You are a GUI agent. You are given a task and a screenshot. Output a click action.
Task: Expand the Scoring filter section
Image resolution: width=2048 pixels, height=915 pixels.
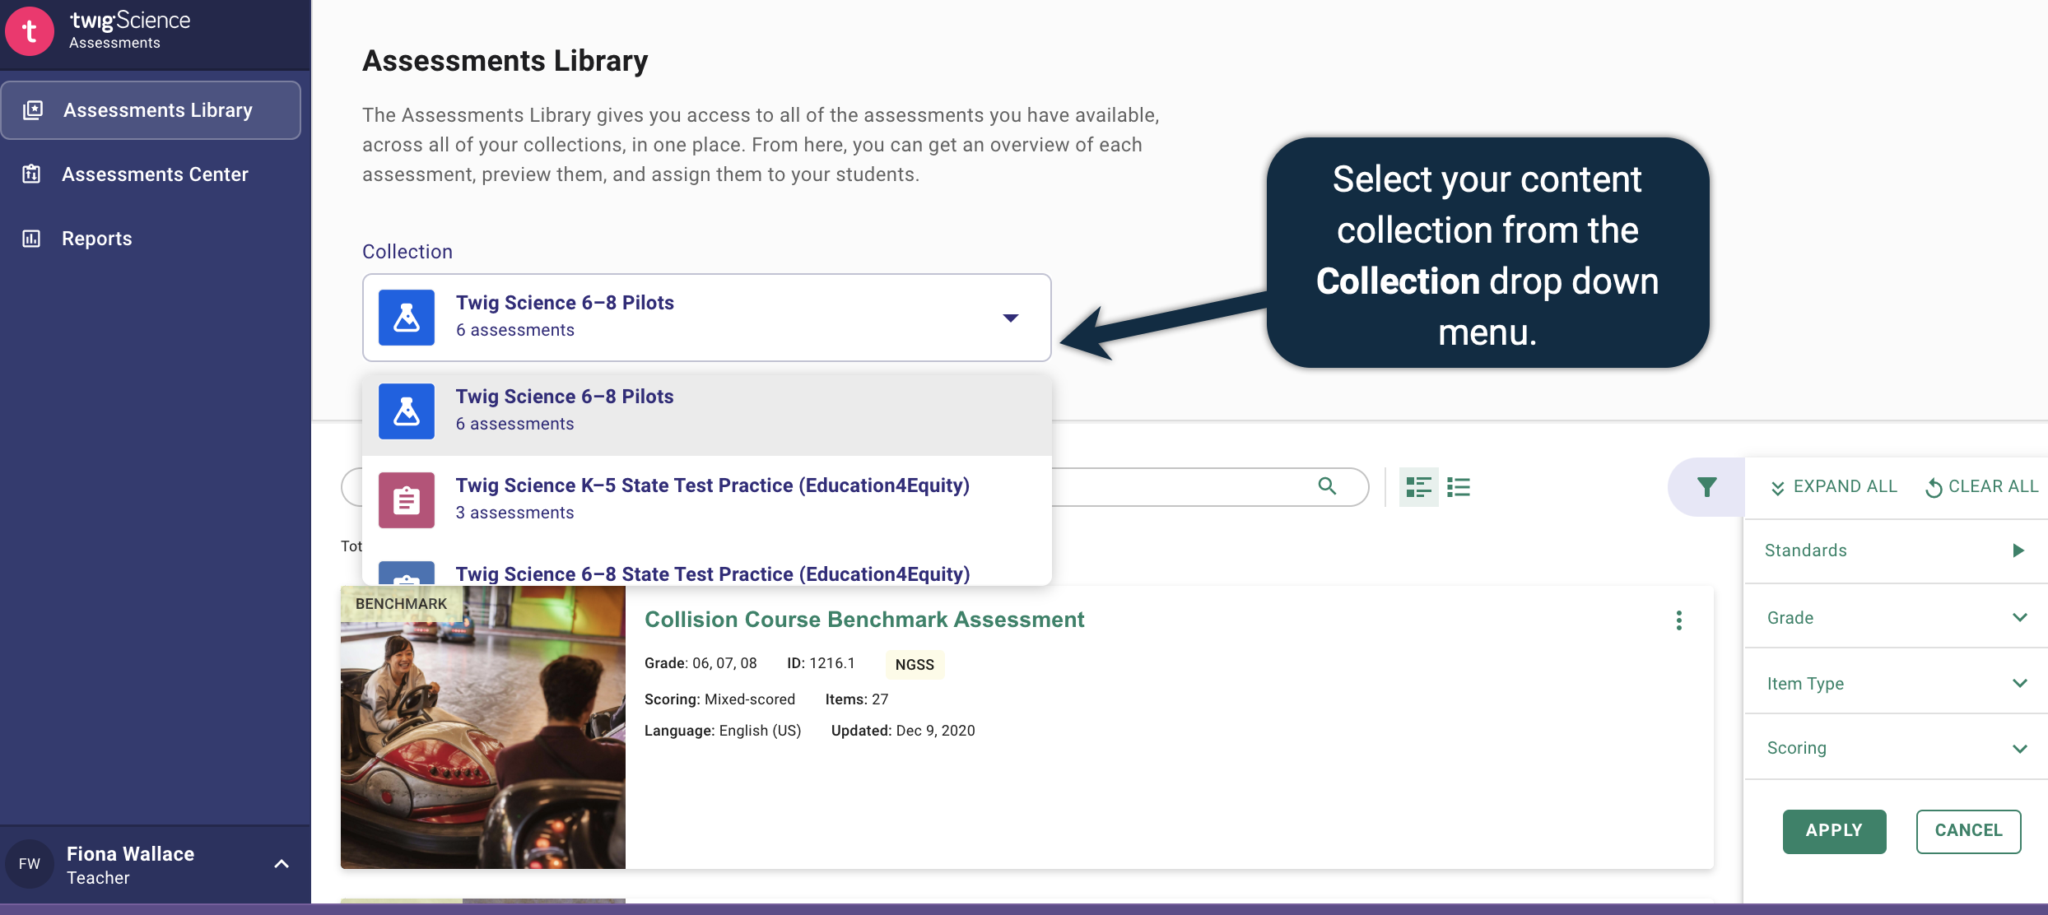2019,748
